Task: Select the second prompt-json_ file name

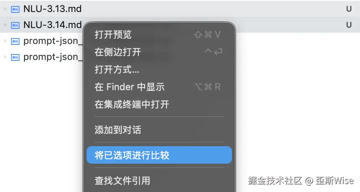Action: click(53, 57)
